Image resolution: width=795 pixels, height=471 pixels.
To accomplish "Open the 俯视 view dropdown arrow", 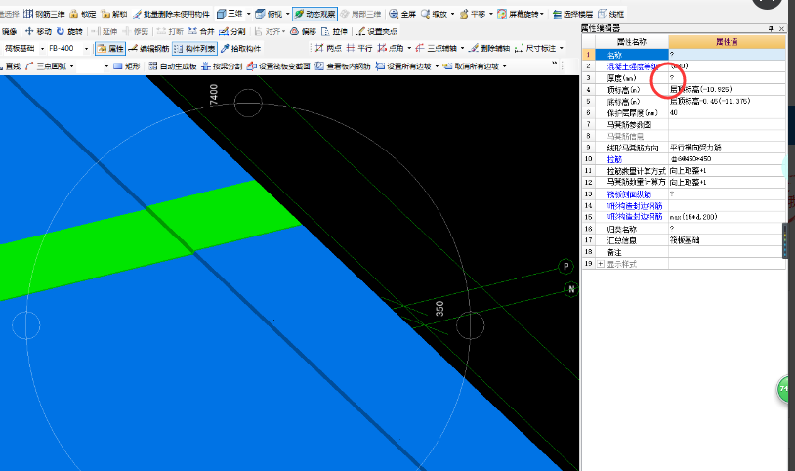I will point(288,14).
